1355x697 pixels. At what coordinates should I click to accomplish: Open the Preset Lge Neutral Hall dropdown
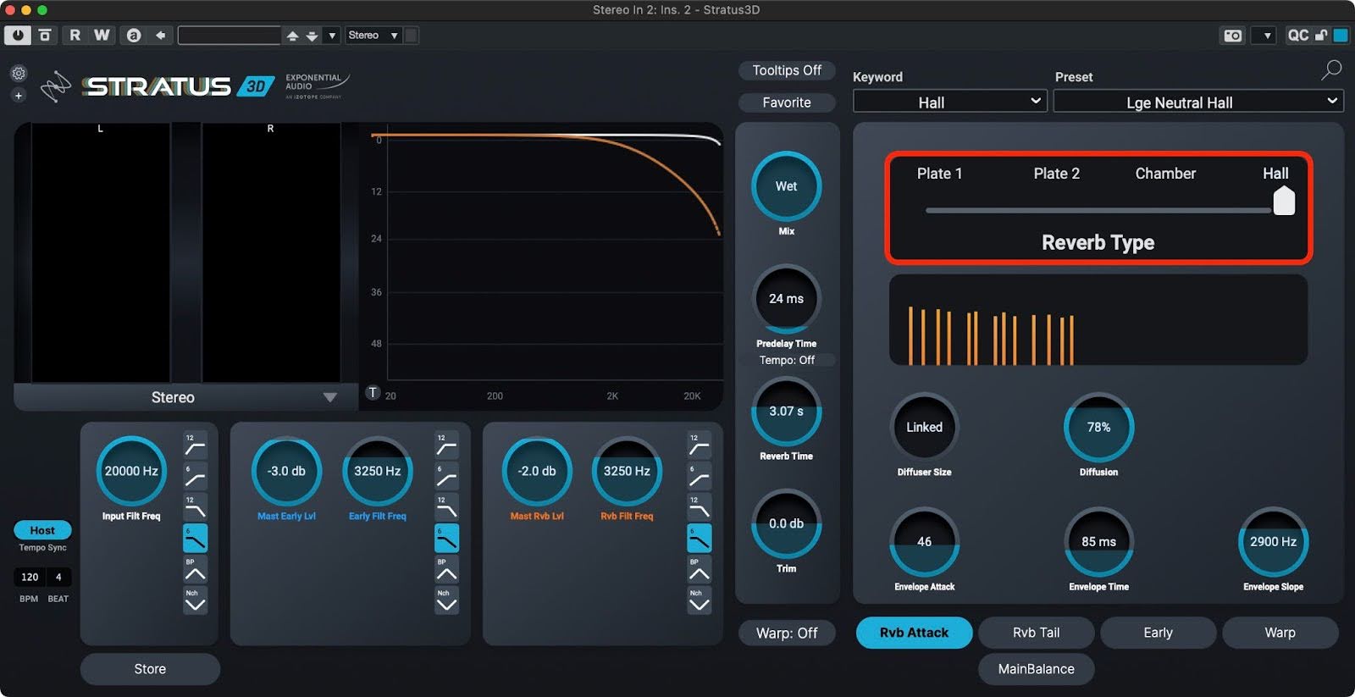tap(1197, 102)
